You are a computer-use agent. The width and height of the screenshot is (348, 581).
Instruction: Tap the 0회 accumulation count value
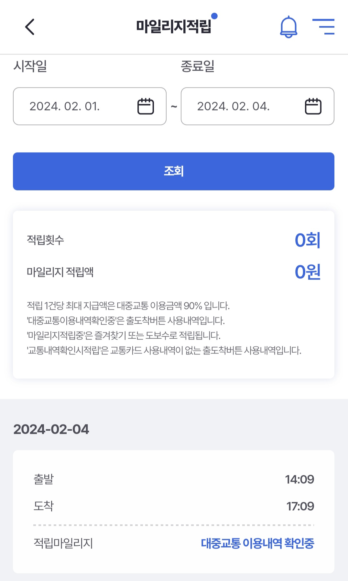coord(307,240)
